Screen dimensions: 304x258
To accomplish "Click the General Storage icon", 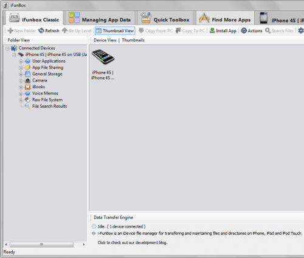I will 27,74.
